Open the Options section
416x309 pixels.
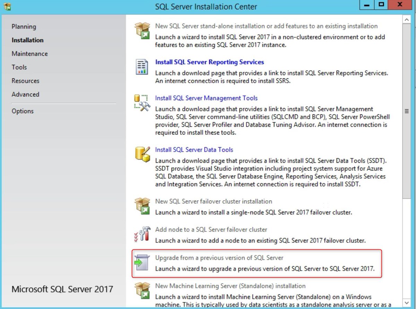click(x=23, y=111)
